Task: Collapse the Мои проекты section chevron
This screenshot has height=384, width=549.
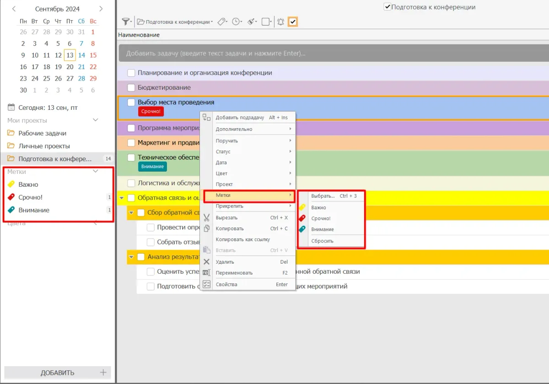Action: point(96,120)
